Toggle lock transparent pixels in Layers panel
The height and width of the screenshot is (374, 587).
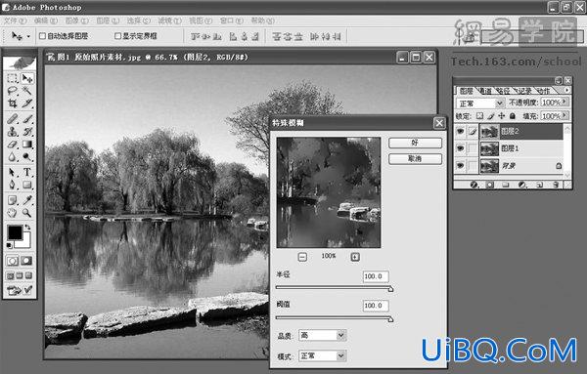pos(479,116)
